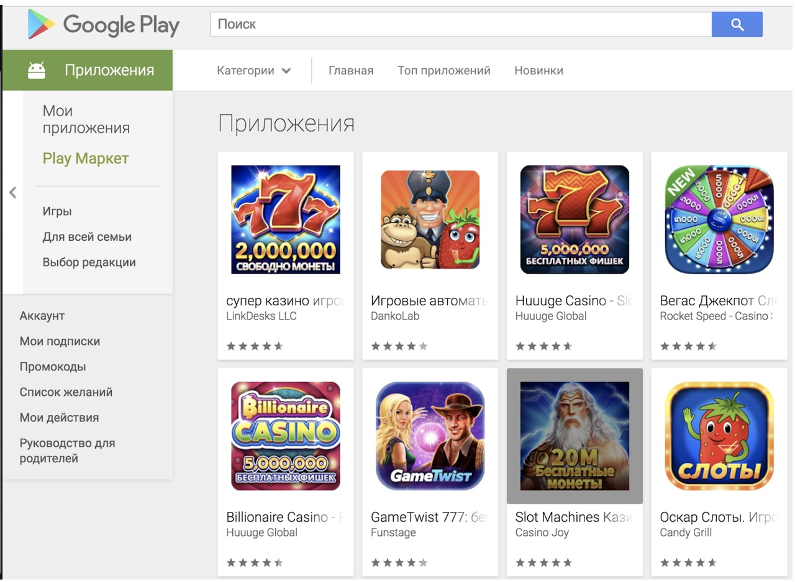Open Мои приложения in the sidebar
The width and height of the screenshot is (795, 582).
point(86,119)
